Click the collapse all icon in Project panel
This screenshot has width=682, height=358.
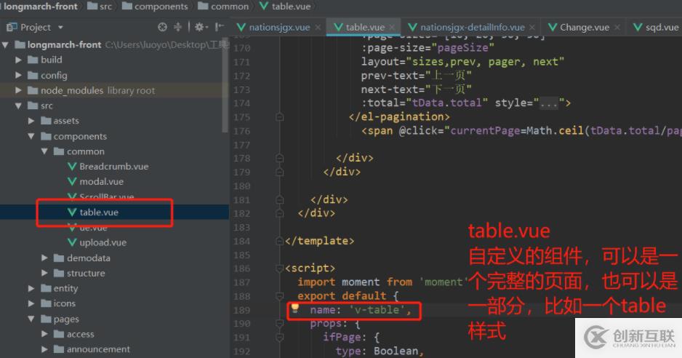178,27
